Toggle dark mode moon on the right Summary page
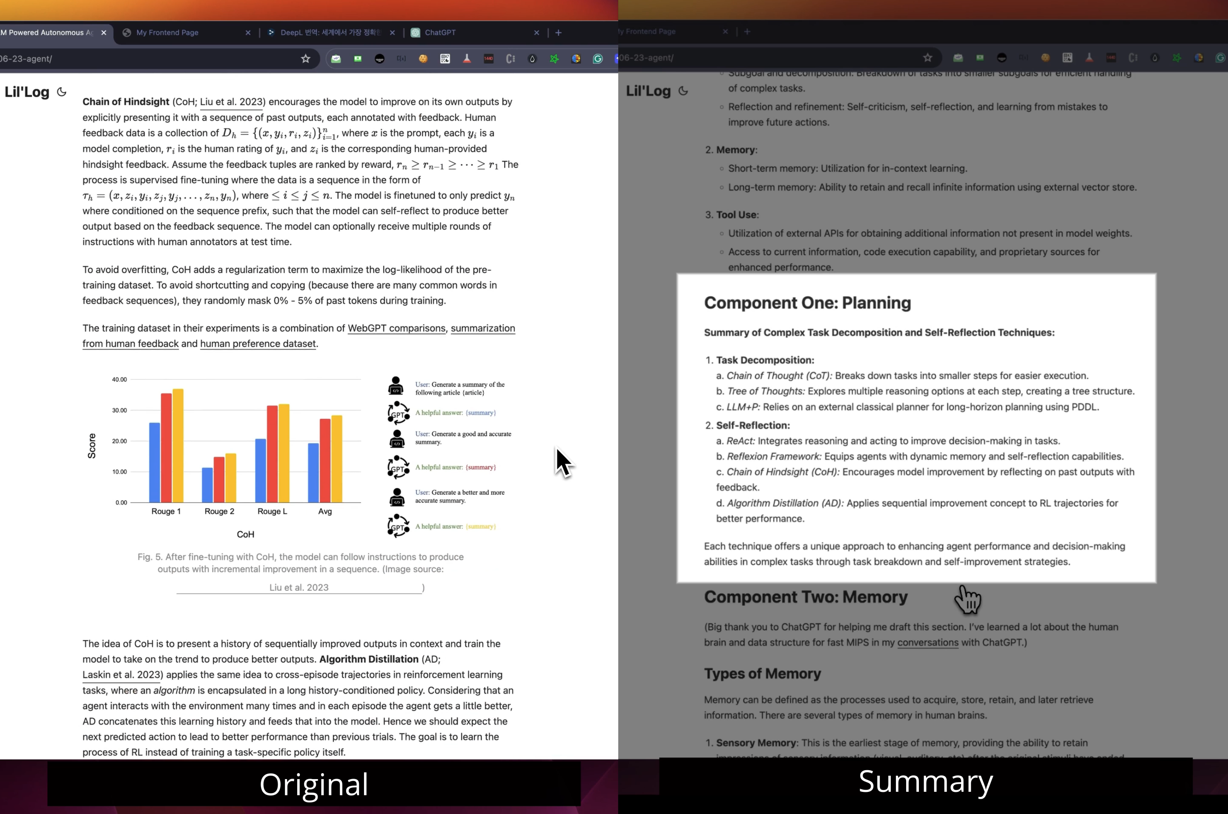 [683, 91]
